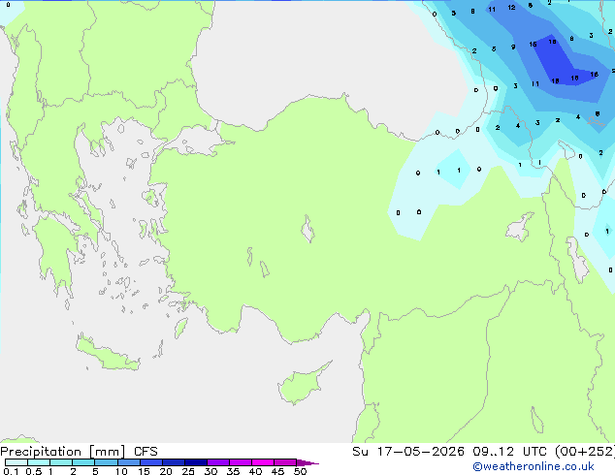
Task: Click the 1–2 mm legend swatch
Action: click(61, 462)
